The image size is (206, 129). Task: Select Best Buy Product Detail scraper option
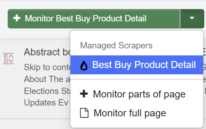pos(137,65)
